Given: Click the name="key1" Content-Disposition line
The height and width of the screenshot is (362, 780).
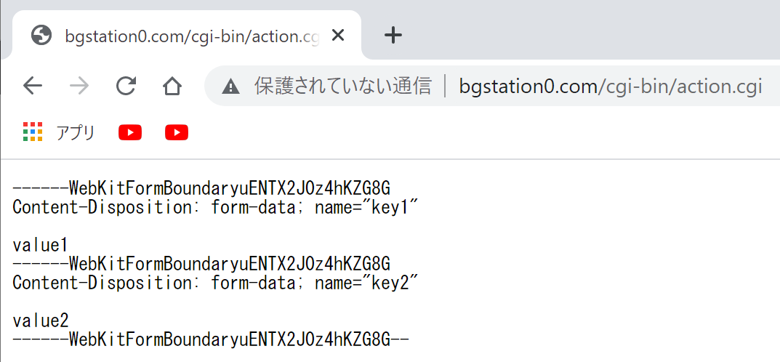Looking at the screenshot, I should (x=215, y=207).
